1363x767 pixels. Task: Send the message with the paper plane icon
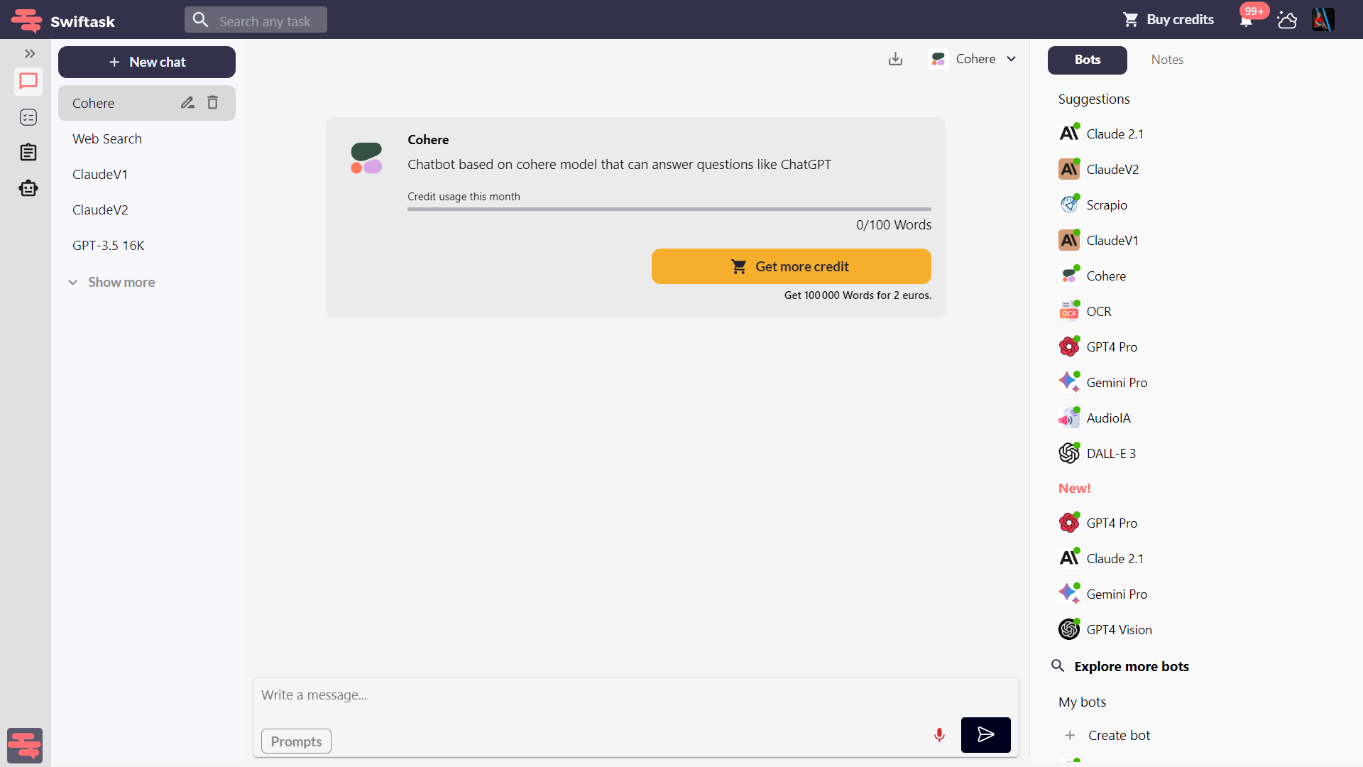tap(985, 735)
